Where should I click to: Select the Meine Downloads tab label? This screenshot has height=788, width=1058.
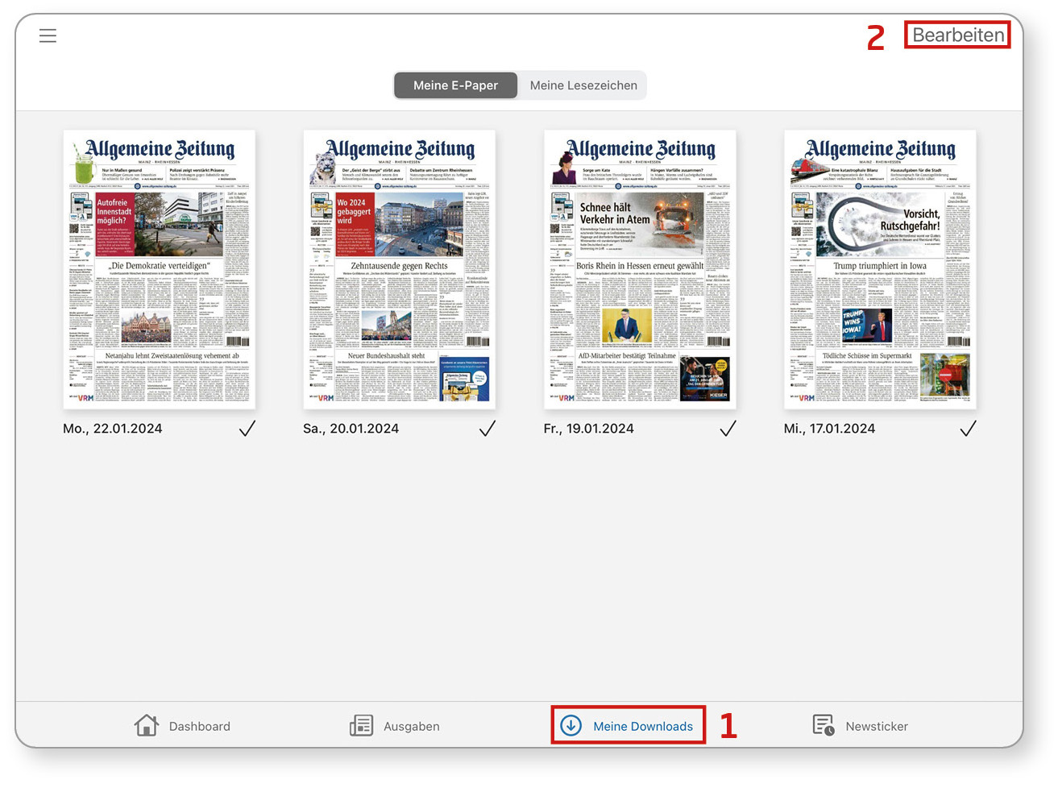643,727
